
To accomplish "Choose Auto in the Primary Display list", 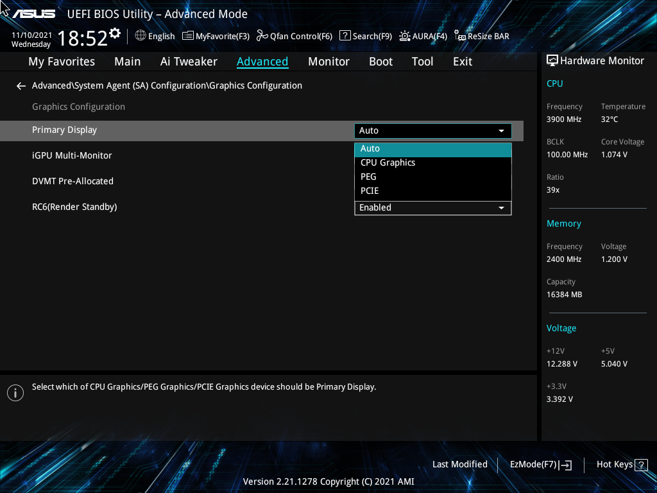I will [433, 150].
